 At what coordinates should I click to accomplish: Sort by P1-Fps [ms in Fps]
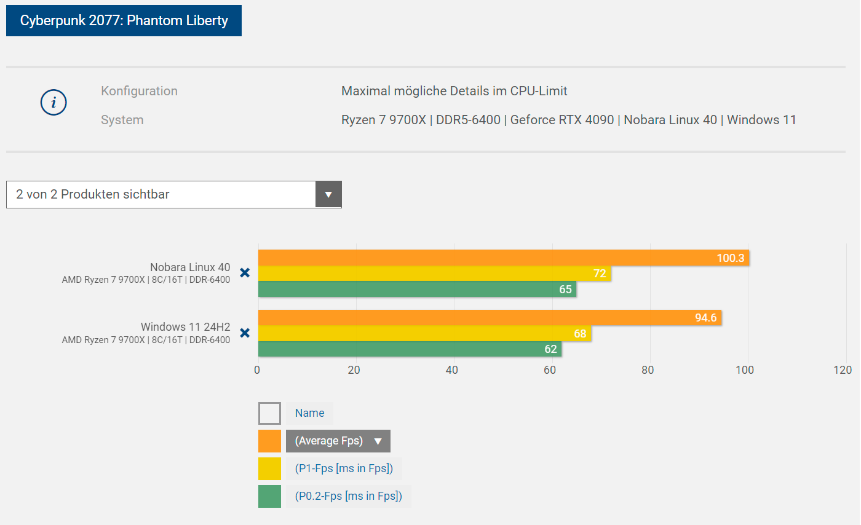point(344,468)
